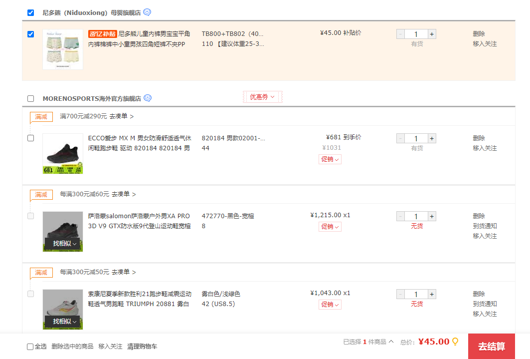
Task: Open the ECCO爱步 MX M product title
Action: [140, 143]
